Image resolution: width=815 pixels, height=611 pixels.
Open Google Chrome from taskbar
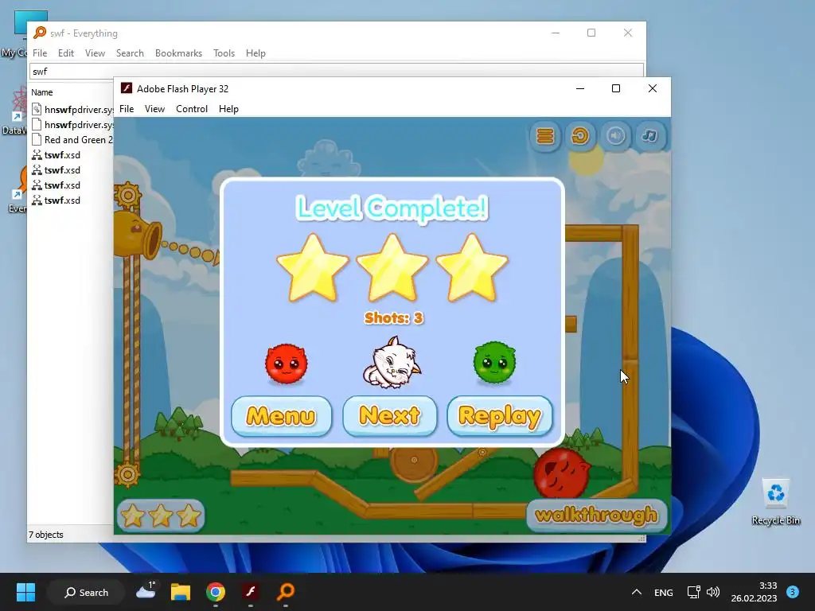(x=215, y=592)
